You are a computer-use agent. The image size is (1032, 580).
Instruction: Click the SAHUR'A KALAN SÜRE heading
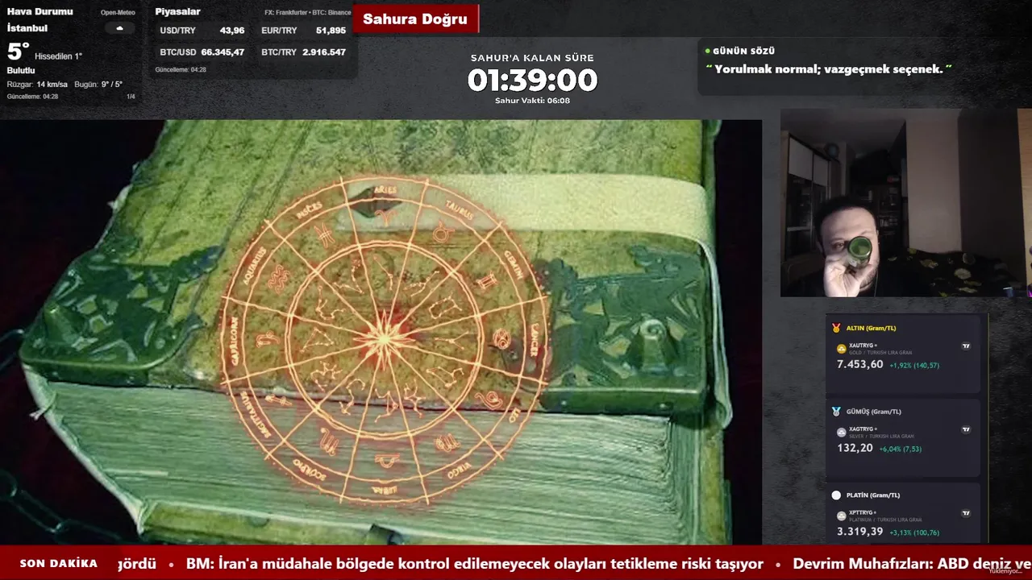(x=532, y=58)
